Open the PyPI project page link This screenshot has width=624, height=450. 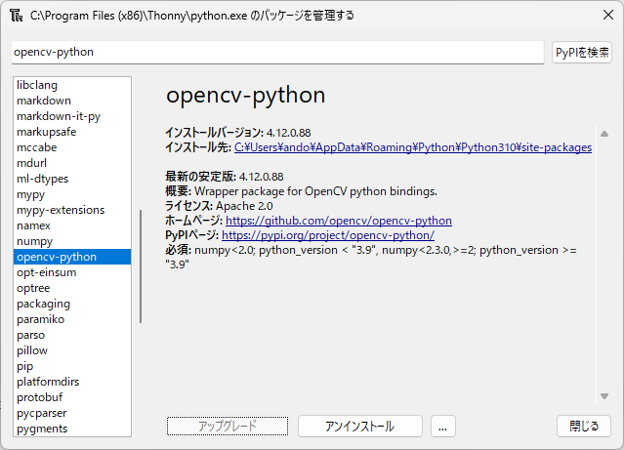tap(327, 235)
